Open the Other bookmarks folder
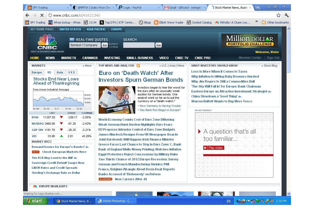This screenshot has height=209, width=314. (275, 22)
